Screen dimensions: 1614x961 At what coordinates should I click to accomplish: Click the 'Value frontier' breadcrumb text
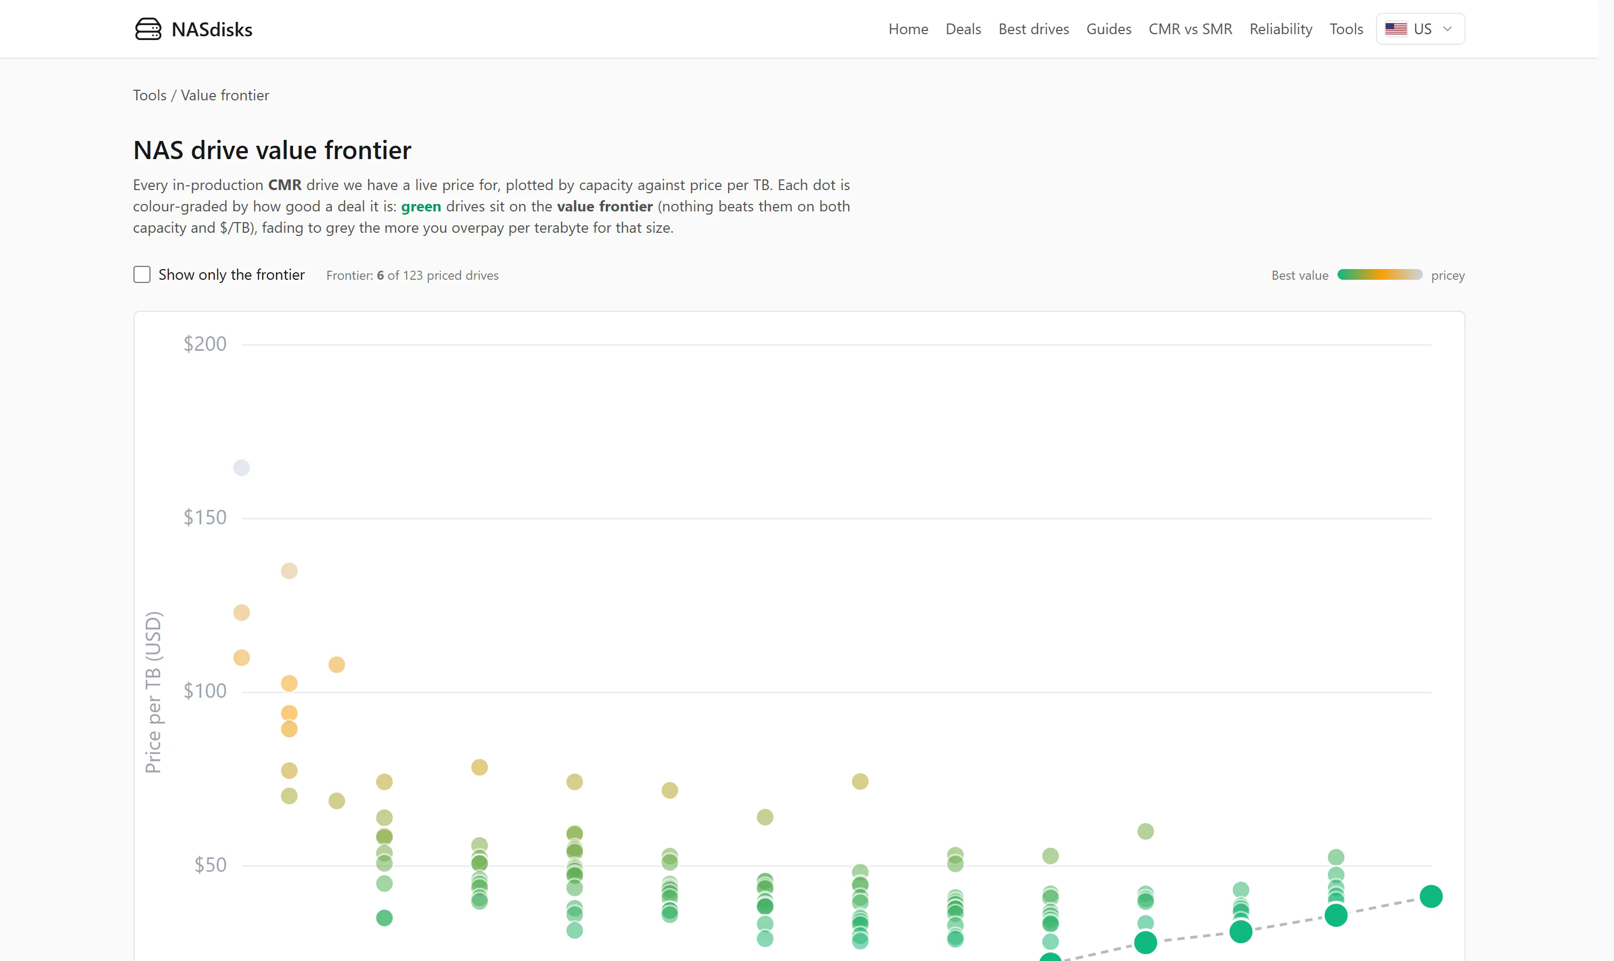point(225,95)
